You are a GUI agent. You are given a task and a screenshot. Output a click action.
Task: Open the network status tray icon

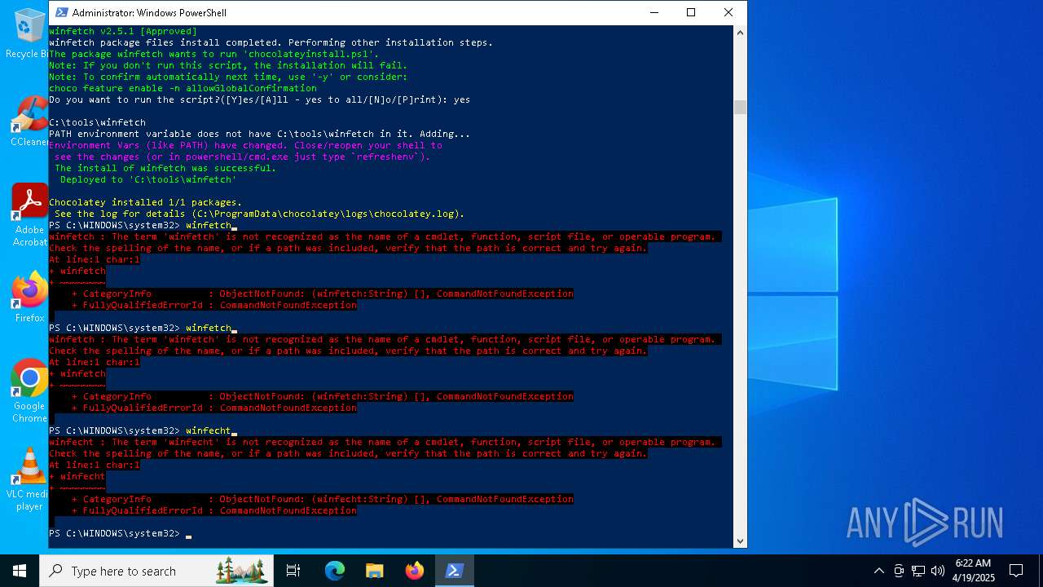918,571
